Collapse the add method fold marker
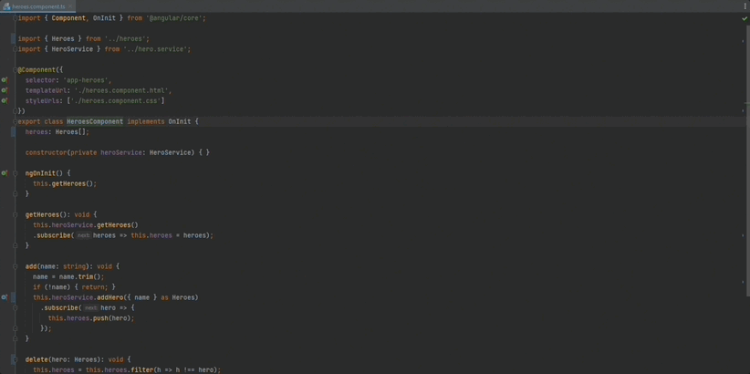This screenshot has width=750, height=374. tap(15, 266)
